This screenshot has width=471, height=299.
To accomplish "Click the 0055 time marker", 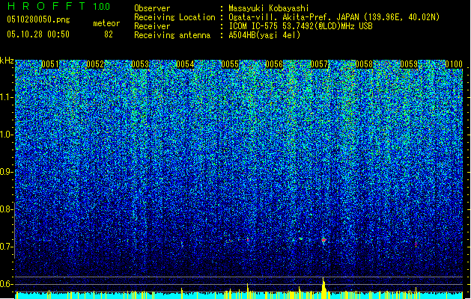I will [x=230, y=64].
